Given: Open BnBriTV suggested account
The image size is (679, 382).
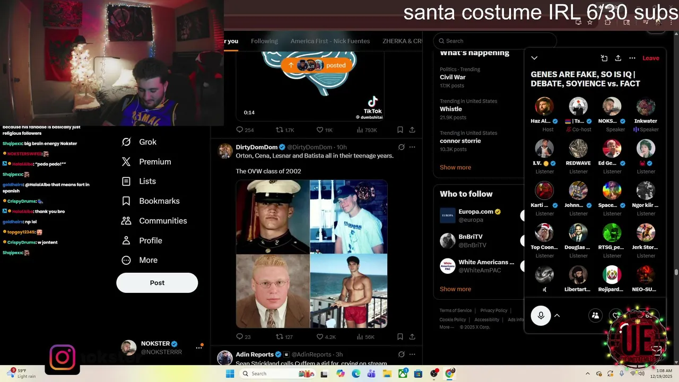Looking at the screenshot, I should click(480, 240).
